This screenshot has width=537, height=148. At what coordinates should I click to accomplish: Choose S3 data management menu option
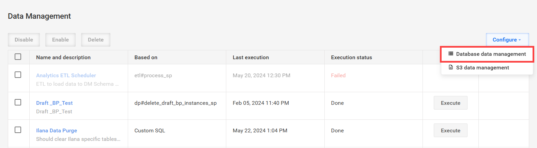[487, 68]
